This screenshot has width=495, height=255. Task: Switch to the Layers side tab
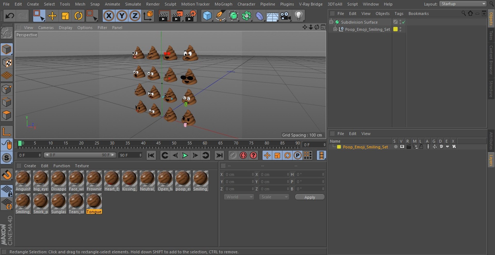point(491,160)
